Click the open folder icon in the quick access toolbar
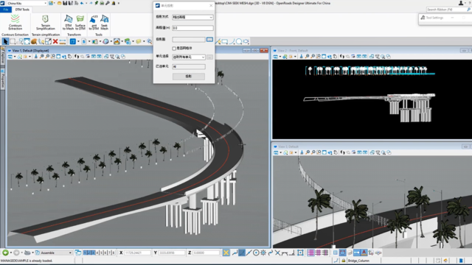The width and height of the screenshot is (472, 265). tap(59, 3)
